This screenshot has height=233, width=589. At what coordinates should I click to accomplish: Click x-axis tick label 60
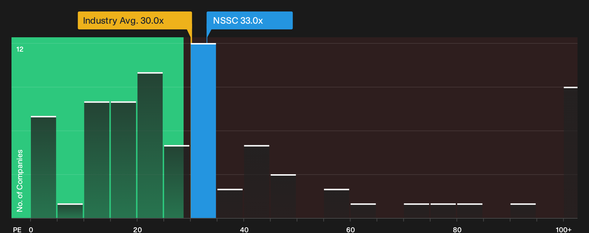coord(351,230)
